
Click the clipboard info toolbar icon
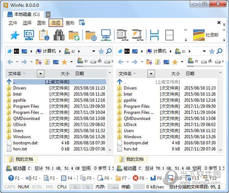click(44, 35)
